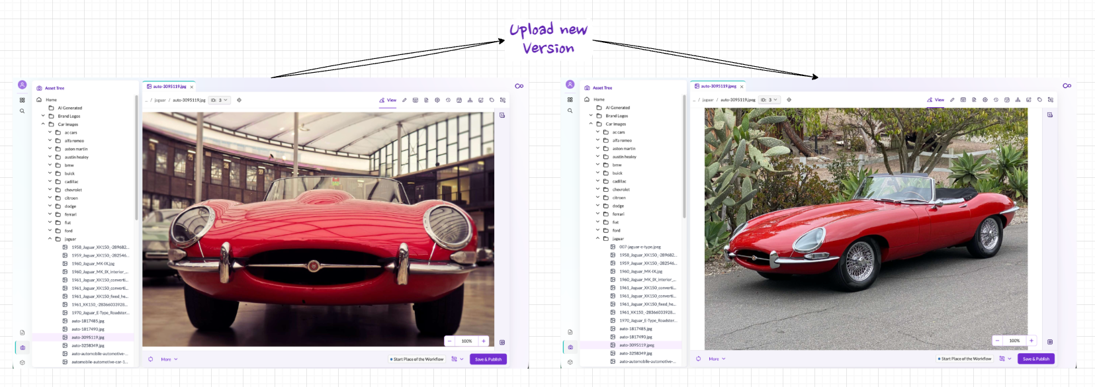Click the focal point icon below the zoom controls in the .jpg window

[x=502, y=343]
